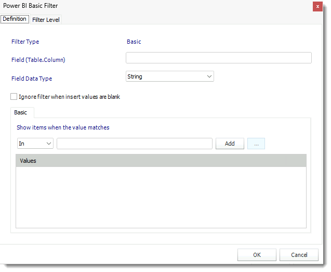Click the Add button
Viewport: 331px width, 272px height.
click(x=230, y=144)
